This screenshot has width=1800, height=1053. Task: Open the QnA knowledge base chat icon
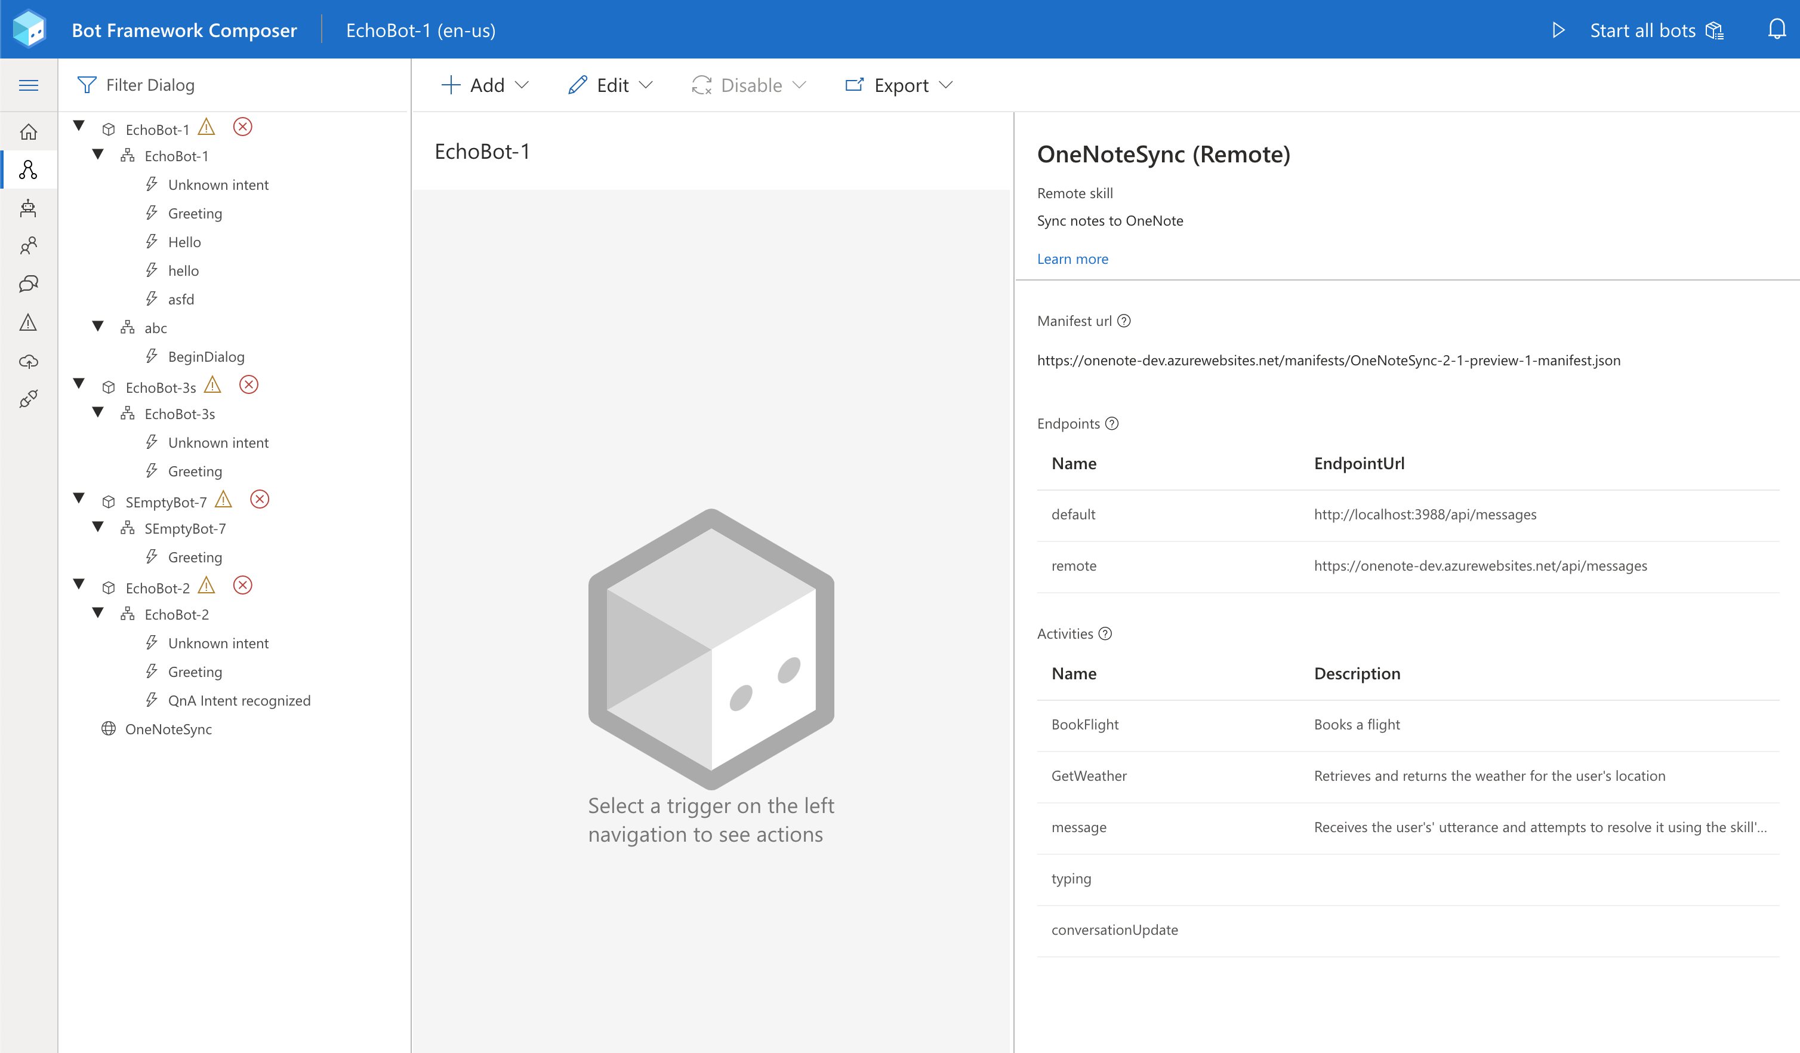29,284
